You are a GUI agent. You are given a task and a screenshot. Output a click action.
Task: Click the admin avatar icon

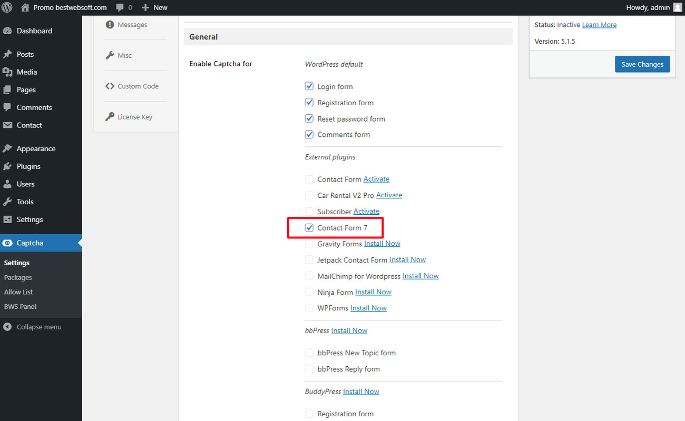click(x=677, y=7)
